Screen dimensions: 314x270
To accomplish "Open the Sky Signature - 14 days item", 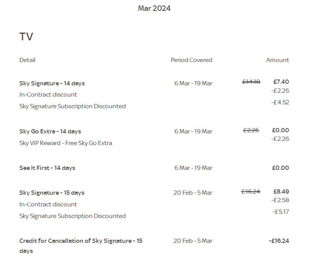I will coord(52,83).
